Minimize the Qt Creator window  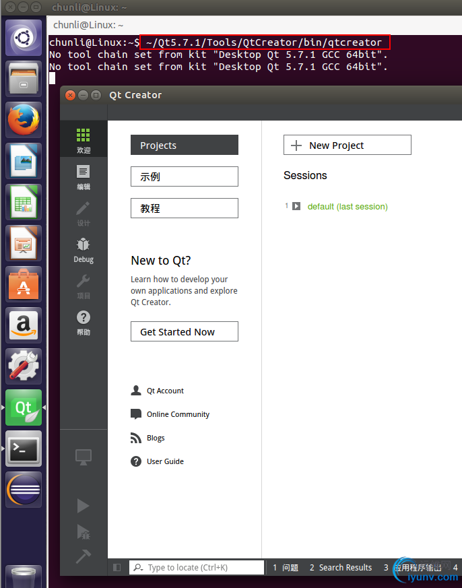(83, 95)
